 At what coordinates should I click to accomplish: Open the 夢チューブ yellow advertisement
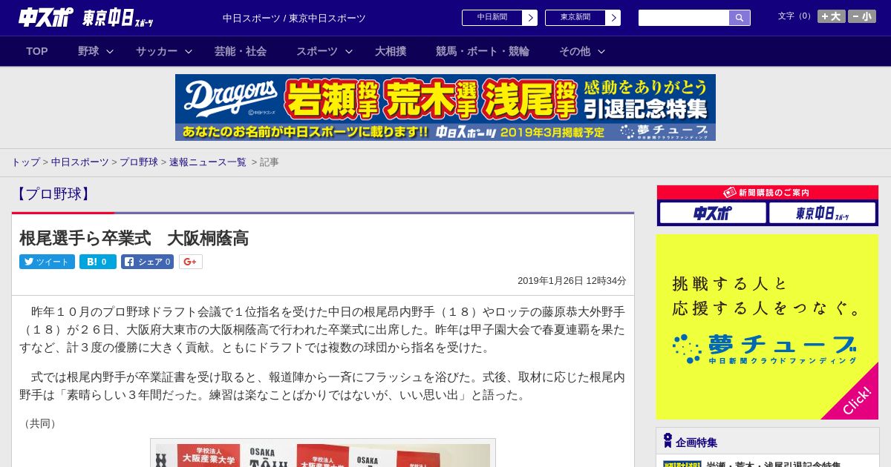pos(767,327)
